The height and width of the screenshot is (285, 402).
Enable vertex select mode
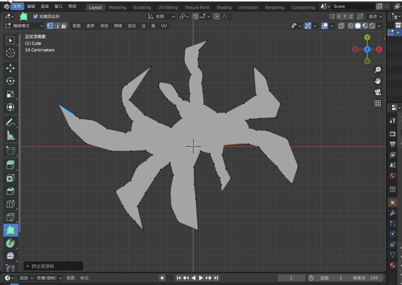(50, 26)
